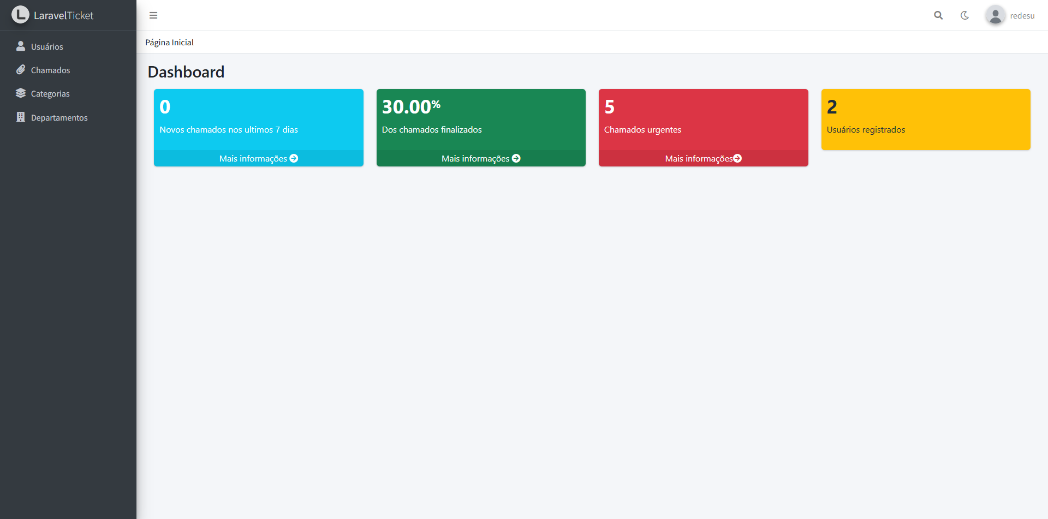Click the Departamentos building icon in sidebar
This screenshot has width=1048, height=519.
click(21, 117)
